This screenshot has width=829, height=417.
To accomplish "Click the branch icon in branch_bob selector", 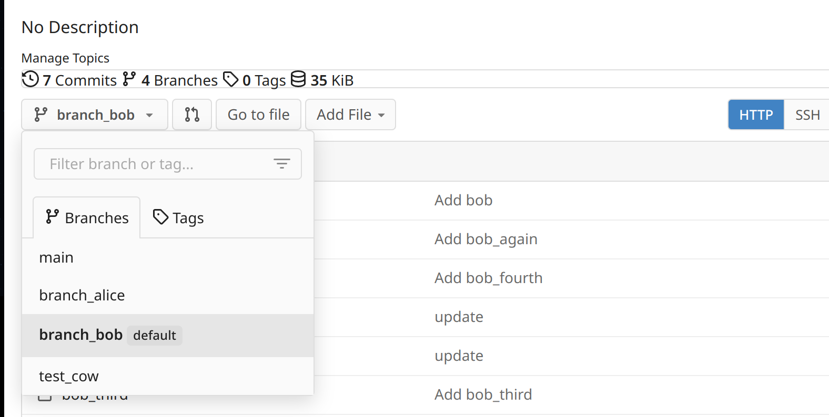I will coord(41,114).
